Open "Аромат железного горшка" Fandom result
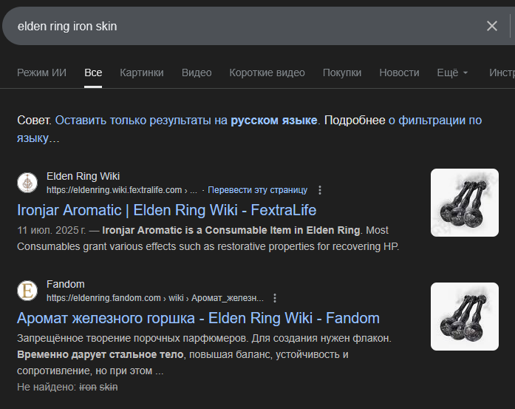The image size is (515, 409). (x=198, y=318)
